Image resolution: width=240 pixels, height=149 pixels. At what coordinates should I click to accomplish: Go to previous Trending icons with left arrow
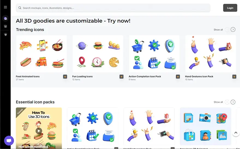227,29
